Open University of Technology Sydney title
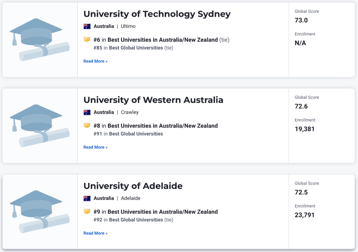This screenshot has width=358, height=252. tap(157, 14)
